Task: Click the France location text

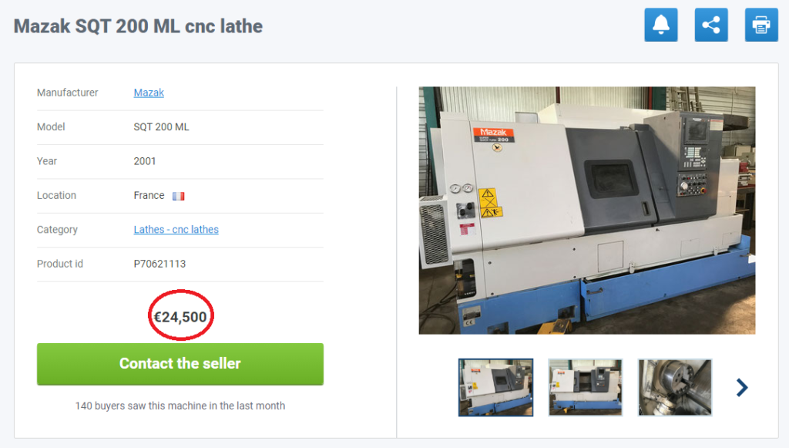Action: (149, 195)
